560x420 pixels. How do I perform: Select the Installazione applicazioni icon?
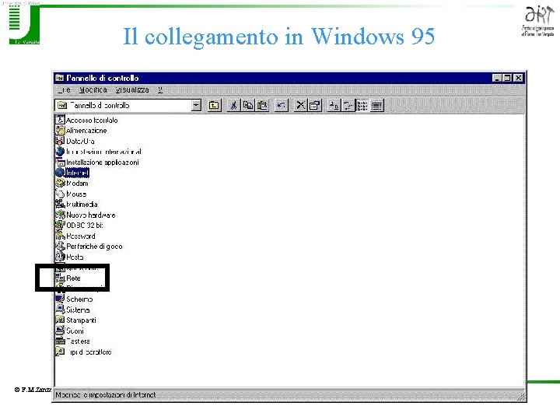[x=60, y=162]
